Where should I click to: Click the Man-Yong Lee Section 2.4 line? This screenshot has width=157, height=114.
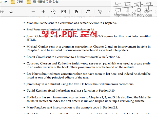tap(72, 107)
